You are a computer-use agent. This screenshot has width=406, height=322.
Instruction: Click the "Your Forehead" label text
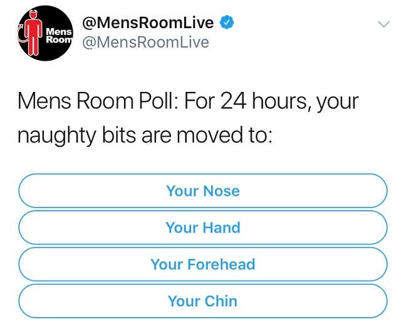(202, 264)
